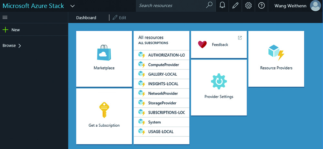Click the Edit dashboard pencil icon
323x149 pixels.
tap(115, 17)
